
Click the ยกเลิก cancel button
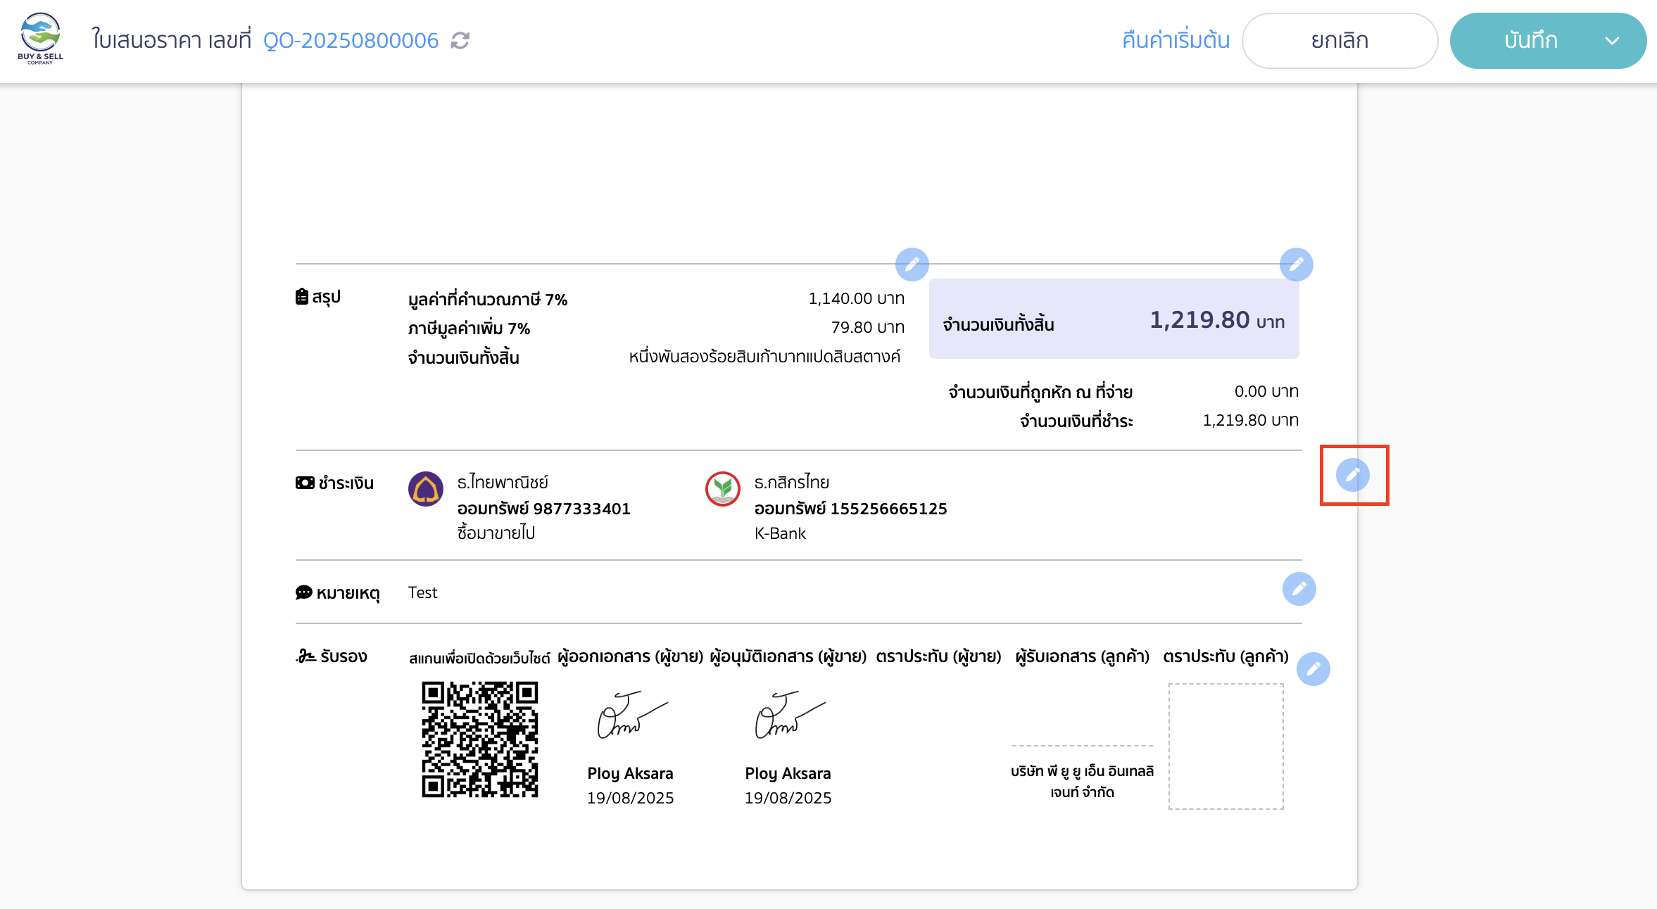tap(1340, 41)
